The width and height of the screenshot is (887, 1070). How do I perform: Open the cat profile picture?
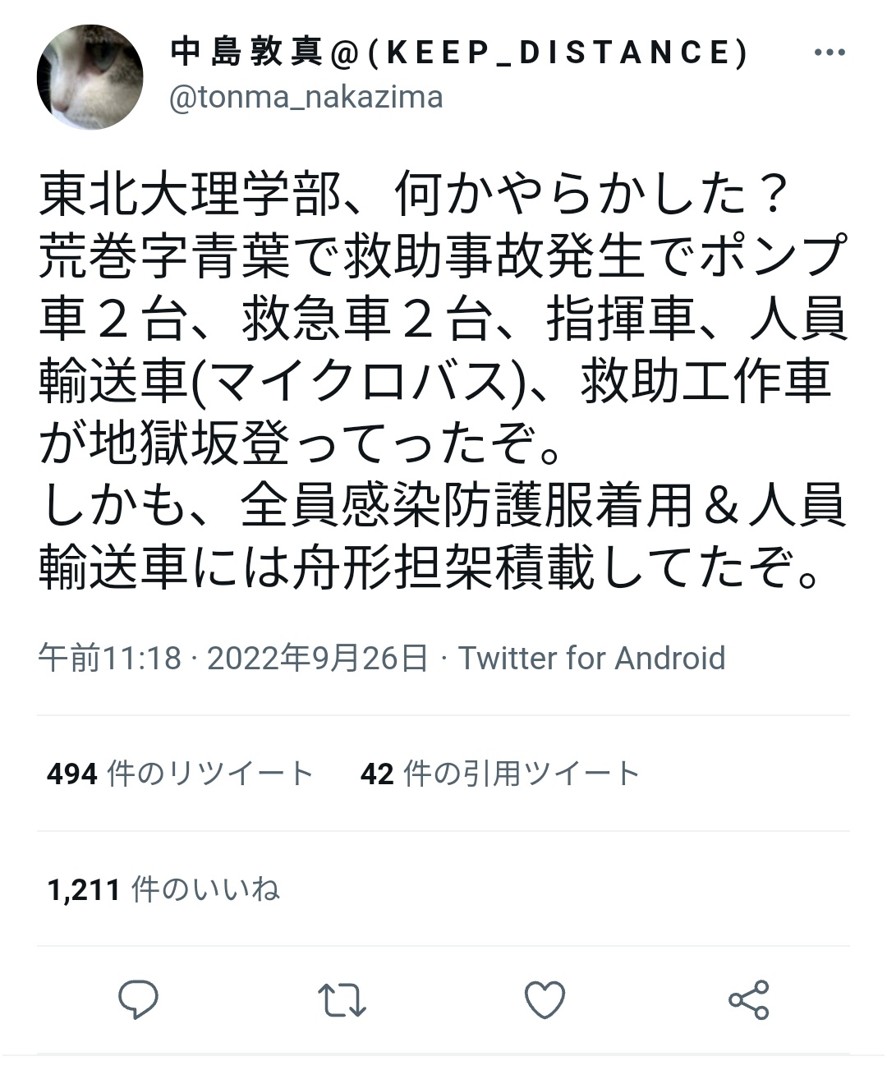click(90, 77)
